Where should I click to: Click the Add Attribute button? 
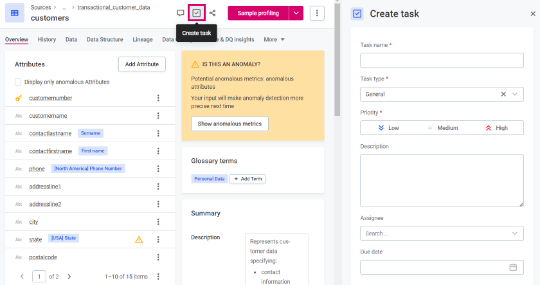pyautogui.click(x=142, y=64)
